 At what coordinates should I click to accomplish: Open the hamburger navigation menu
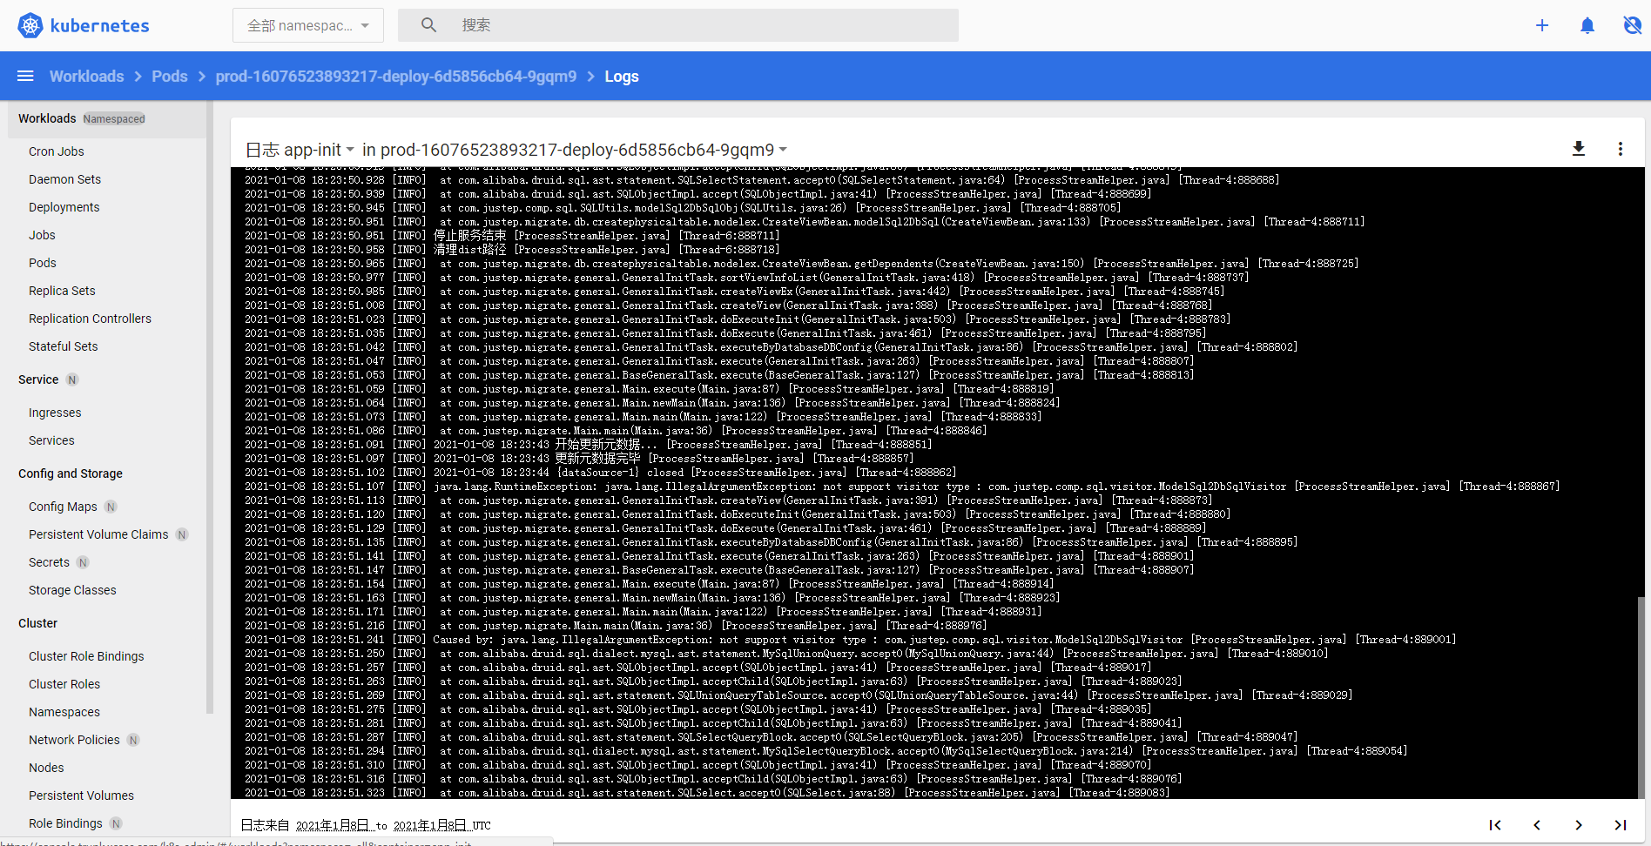click(25, 77)
